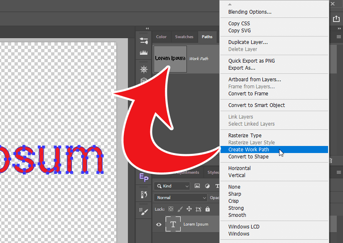This screenshot has width=343, height=243.
Task: Open the purple EP panel icon
Action: [144, 177]
